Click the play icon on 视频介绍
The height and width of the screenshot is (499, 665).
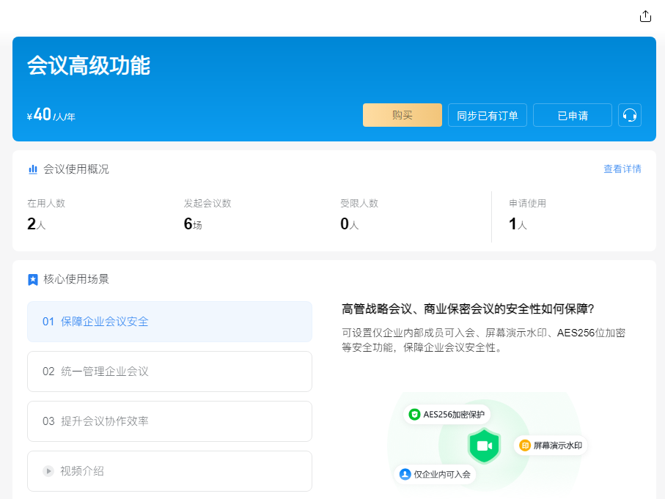(48, 471)
